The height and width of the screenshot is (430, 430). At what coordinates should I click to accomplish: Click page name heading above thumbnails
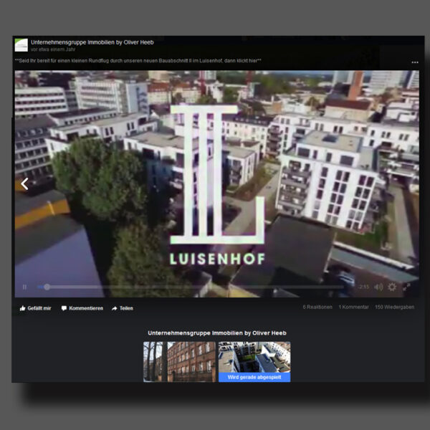[x=217, y=333]
